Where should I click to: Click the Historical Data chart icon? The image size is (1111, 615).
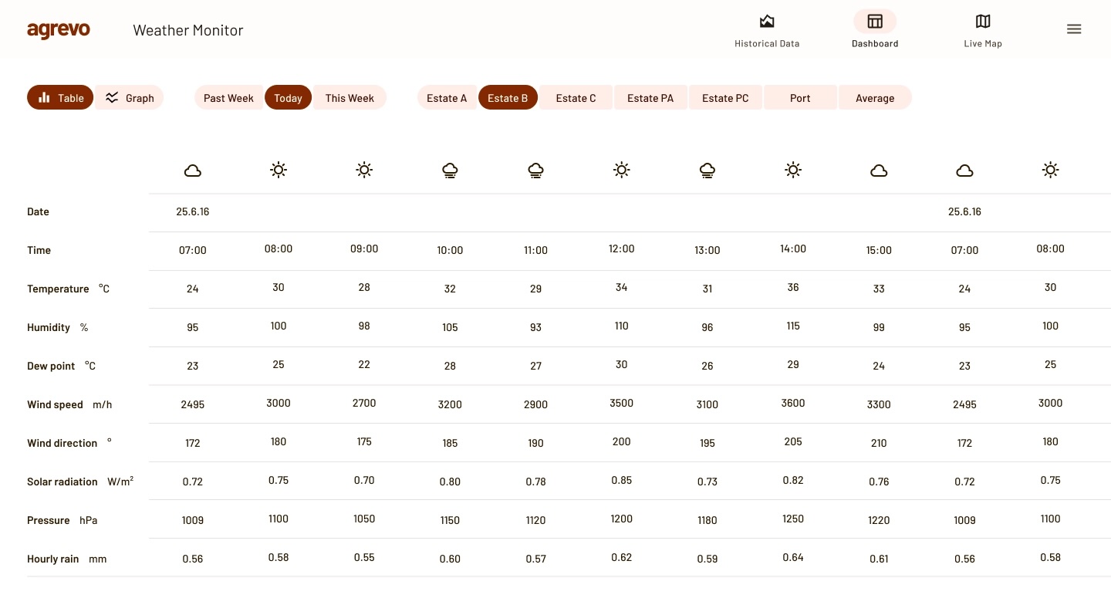pyautogui.click(x=766, y=22)
